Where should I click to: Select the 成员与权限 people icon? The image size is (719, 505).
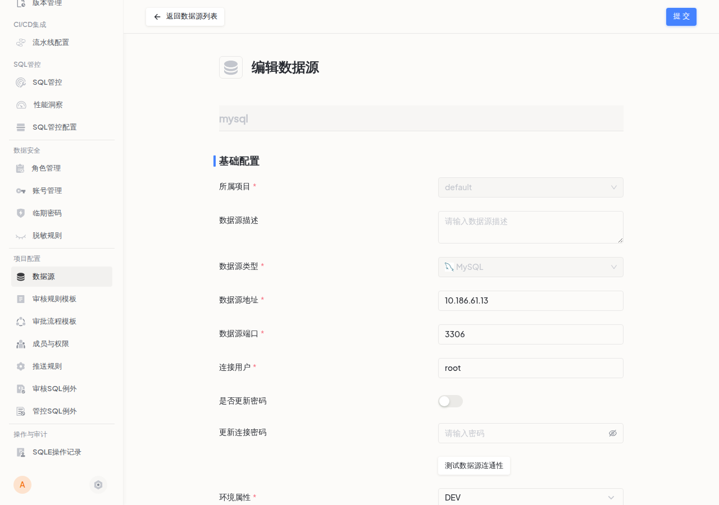[20, 344]
